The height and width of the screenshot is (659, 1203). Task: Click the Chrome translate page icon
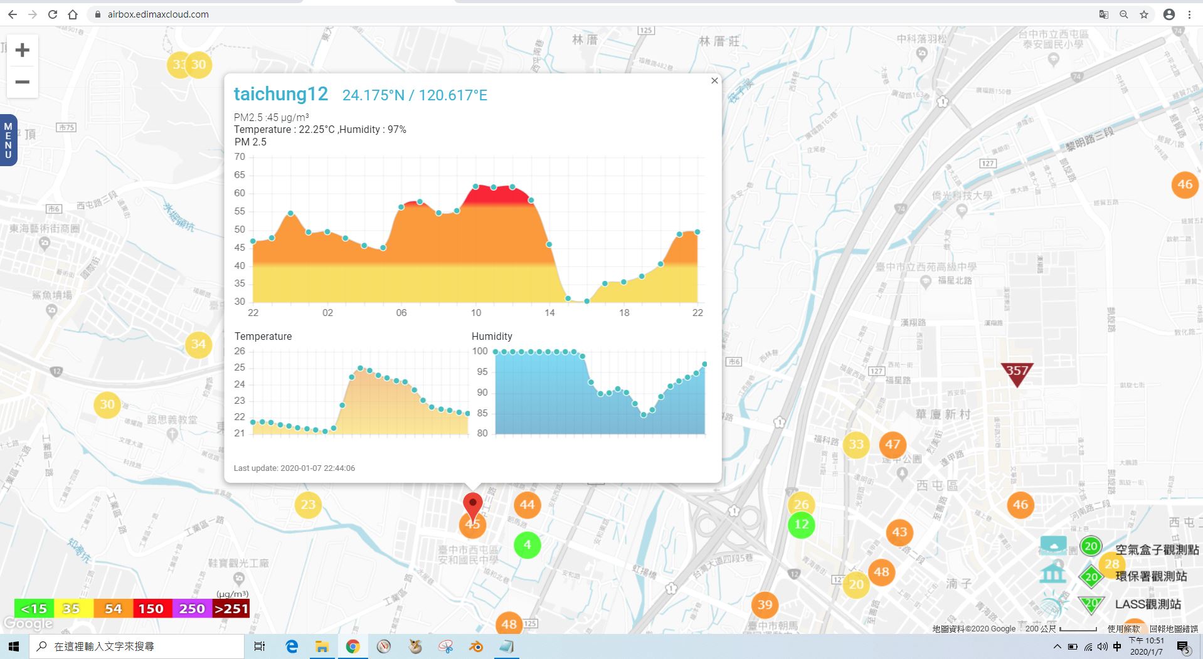tap(1104, 14)
